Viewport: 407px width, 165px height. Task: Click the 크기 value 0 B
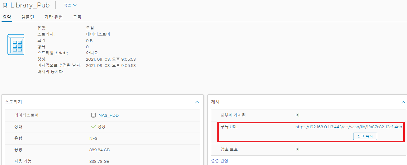click(89, 40)
